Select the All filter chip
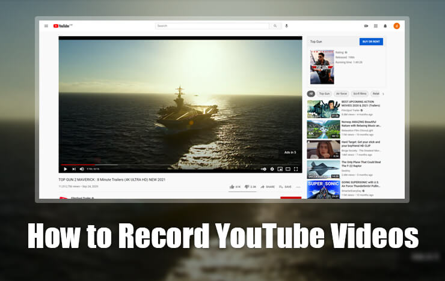 coord(311,94)
